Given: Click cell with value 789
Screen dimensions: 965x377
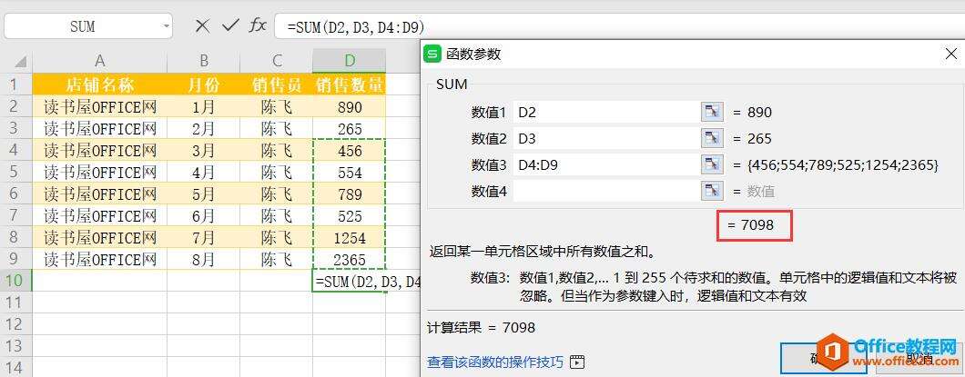Looking at the screenshot, I should (x=350, y=194).
